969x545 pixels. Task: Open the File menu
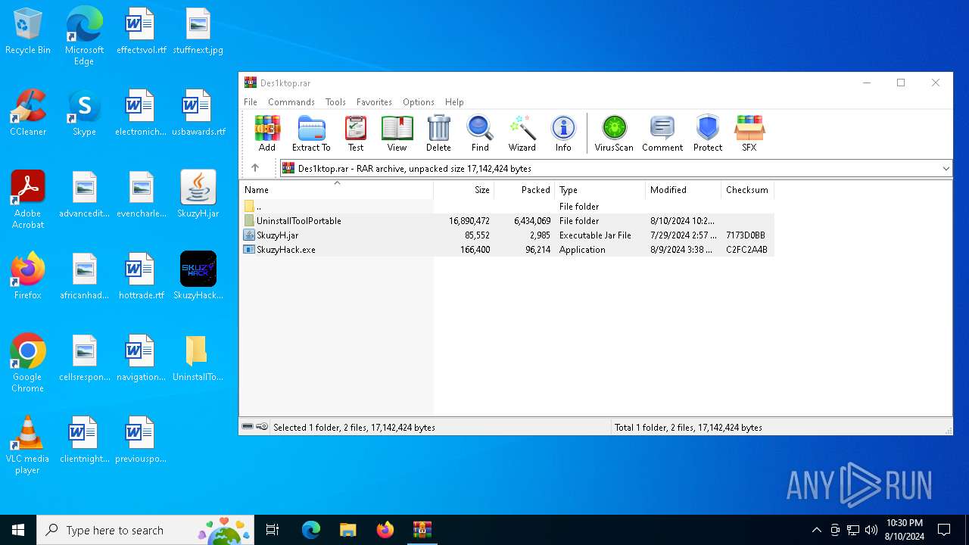click(x=251, y=102)
